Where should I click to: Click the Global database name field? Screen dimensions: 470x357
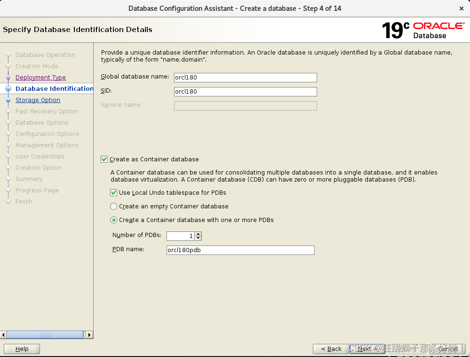pos(245,77)
